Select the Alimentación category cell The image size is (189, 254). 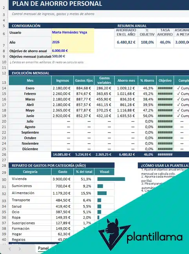[x=30, y=193]
